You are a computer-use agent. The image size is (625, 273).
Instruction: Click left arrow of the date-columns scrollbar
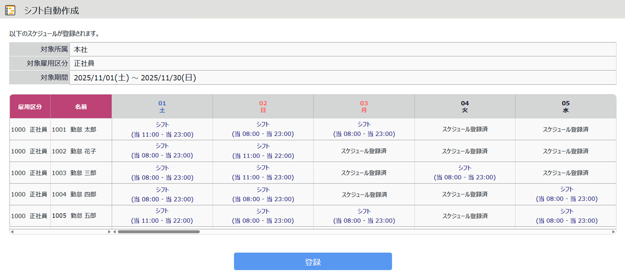pyautogui.click(x=115, y=232)
